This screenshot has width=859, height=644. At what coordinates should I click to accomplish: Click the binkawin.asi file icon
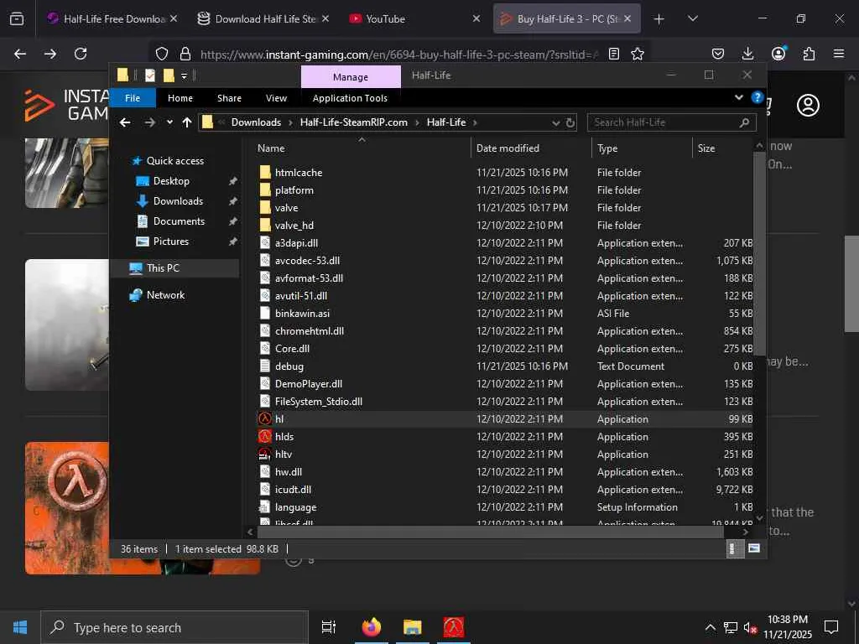click(265, 314)
